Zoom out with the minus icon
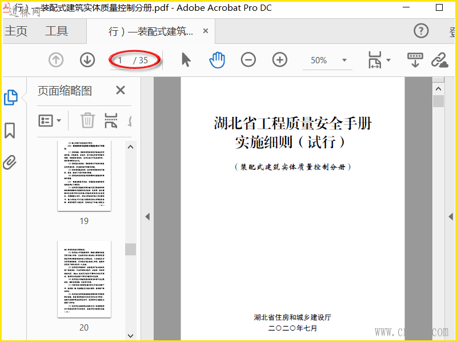This screenshot has height=342, width=457. tap(248, 60)
